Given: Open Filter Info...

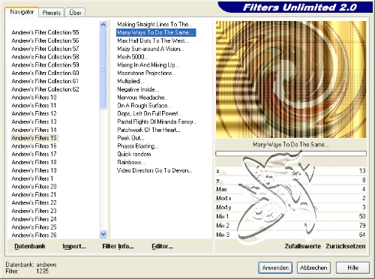Looking at the screenshot, I should pyautogui.click(x=118, y=246).
